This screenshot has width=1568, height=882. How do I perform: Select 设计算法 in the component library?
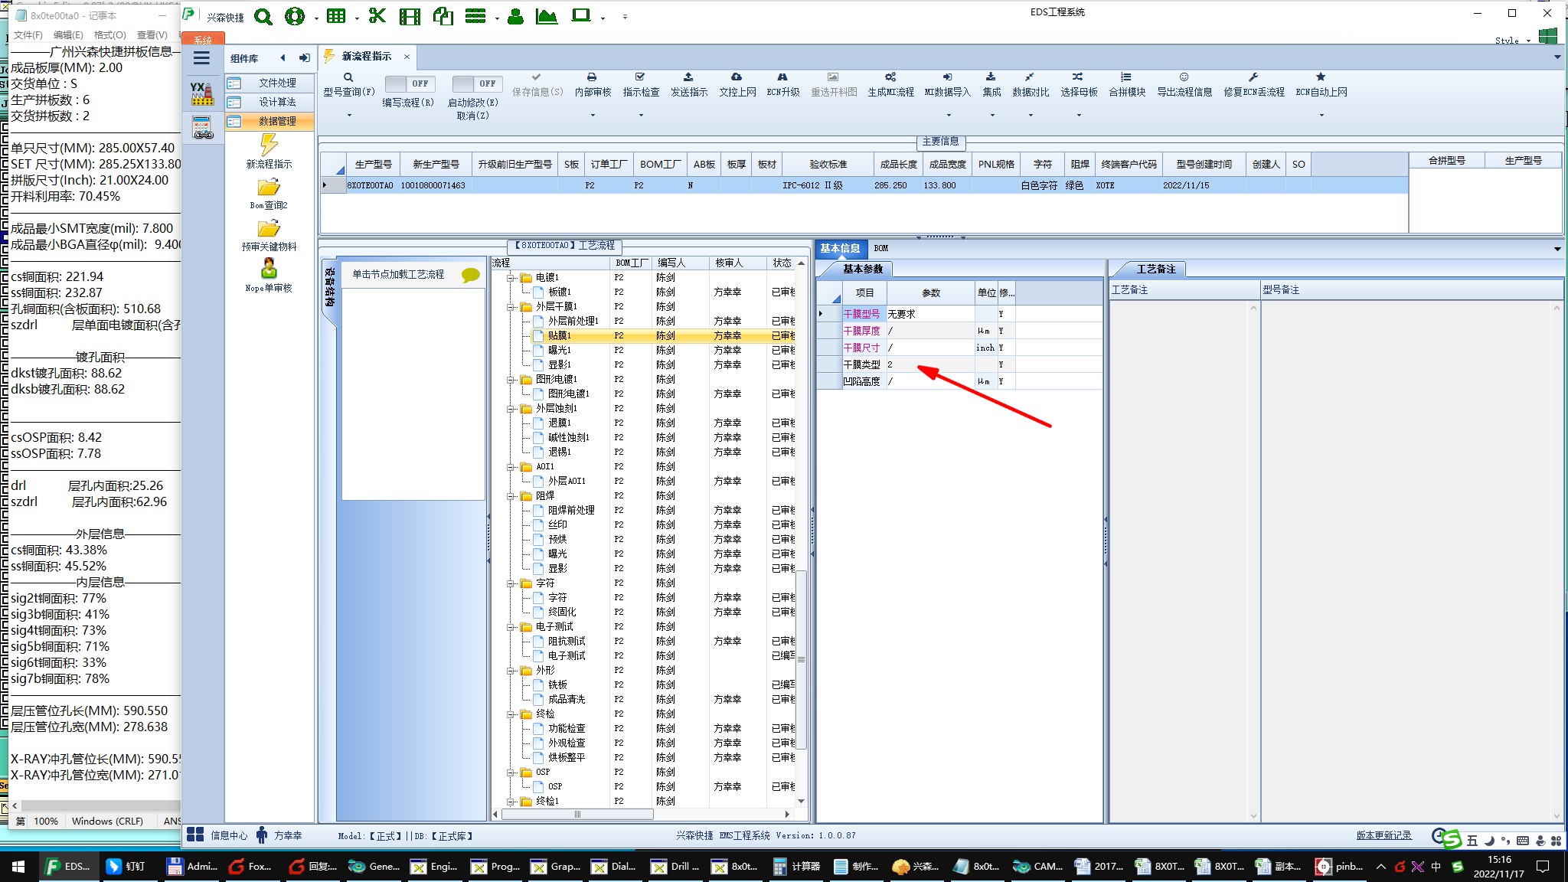point(276,102)
